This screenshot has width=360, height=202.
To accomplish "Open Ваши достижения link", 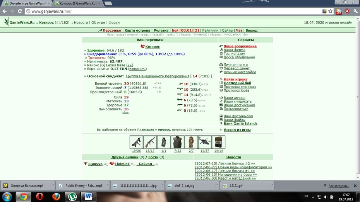I will [x=239, y=105].
